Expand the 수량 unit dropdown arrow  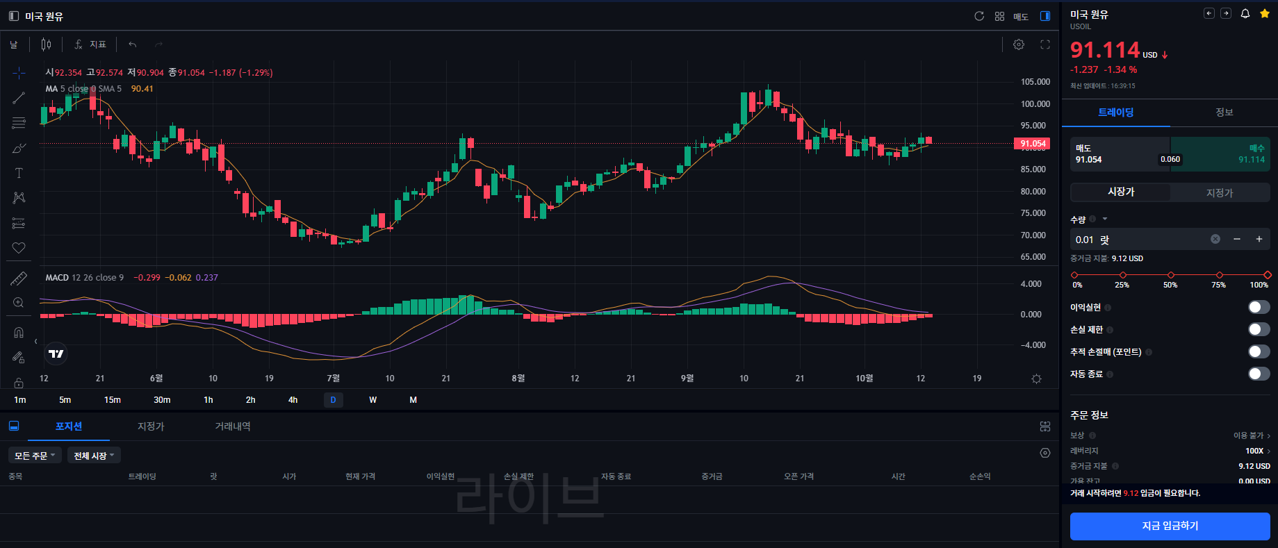(x=1105, y=219)
